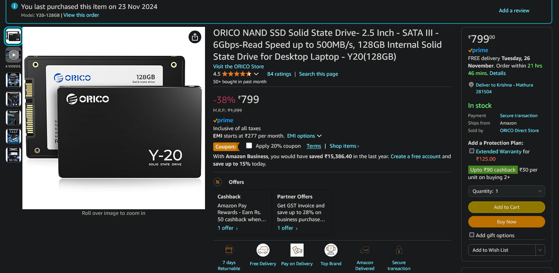Tick the Extended Warranty checkbox
The image size is (559, 273).
[x=472, y=151]
